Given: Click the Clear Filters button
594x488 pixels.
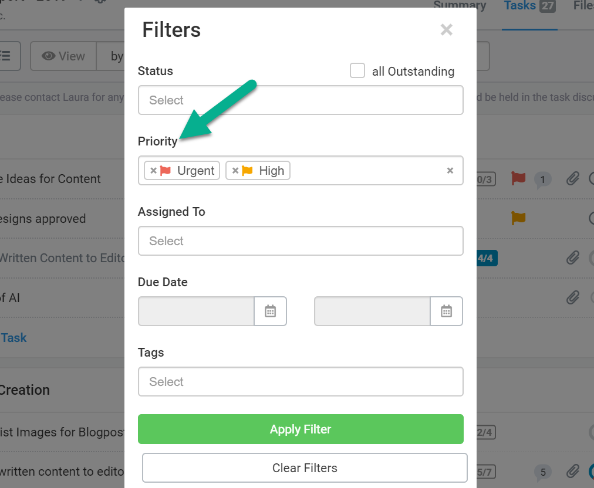Looking at the screenshot, I should click(x=305, y=468).
